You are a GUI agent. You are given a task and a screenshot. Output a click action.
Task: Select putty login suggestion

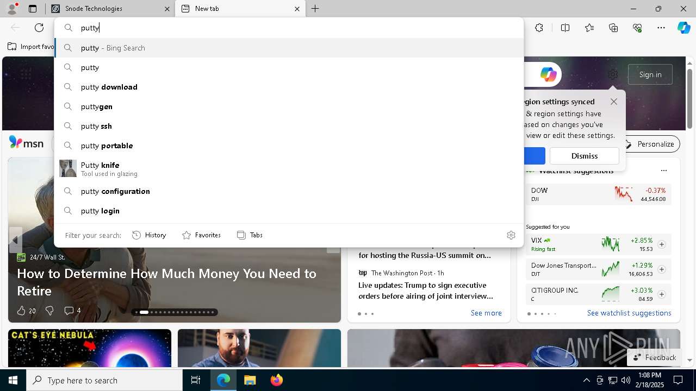289,211
